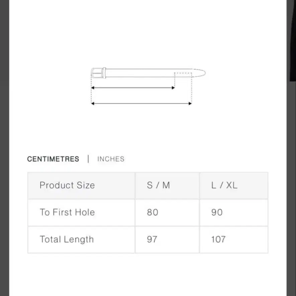The width and height of the screenshot is (296, 296).
Task: Switch to the INCHES unit tab
Action: tap(111, 159)
